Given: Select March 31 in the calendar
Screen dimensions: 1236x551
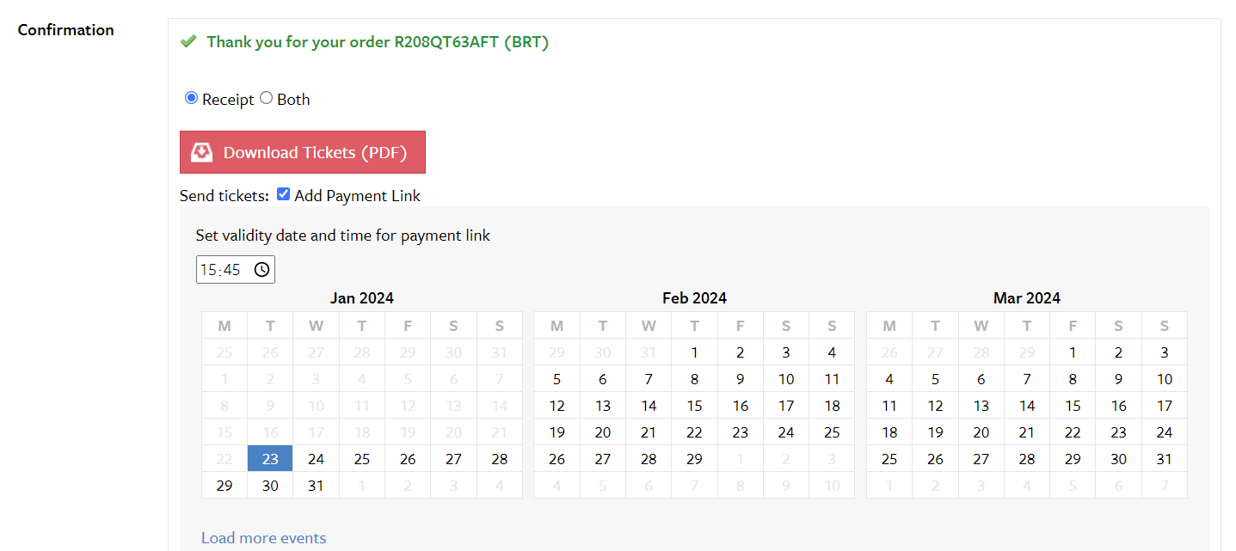Looking at the screenshot, I should pyautogui.click(x=1164, y=459).
